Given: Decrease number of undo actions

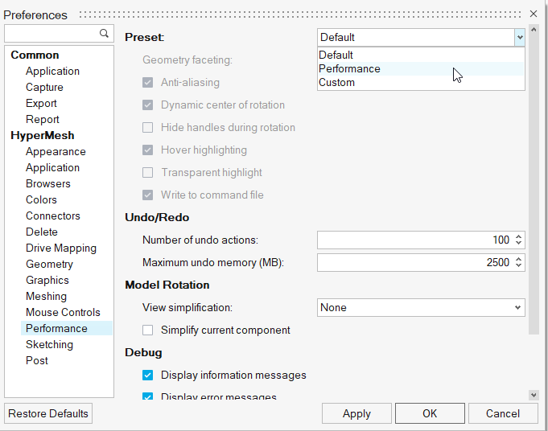Looking at the screenshot, I should (x=518, y=243).
